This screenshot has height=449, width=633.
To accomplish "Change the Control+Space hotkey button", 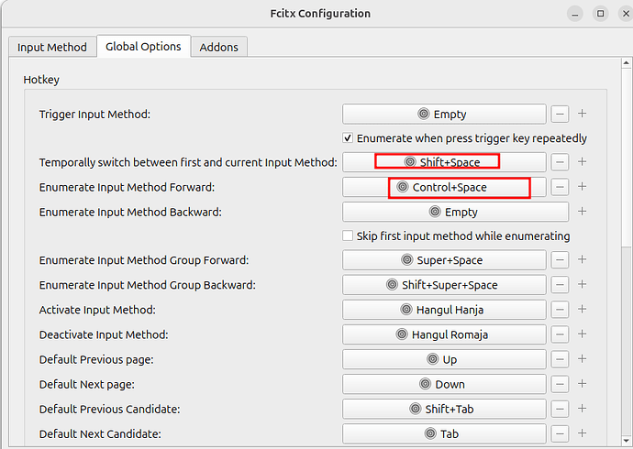I will [x=444, y=188].
